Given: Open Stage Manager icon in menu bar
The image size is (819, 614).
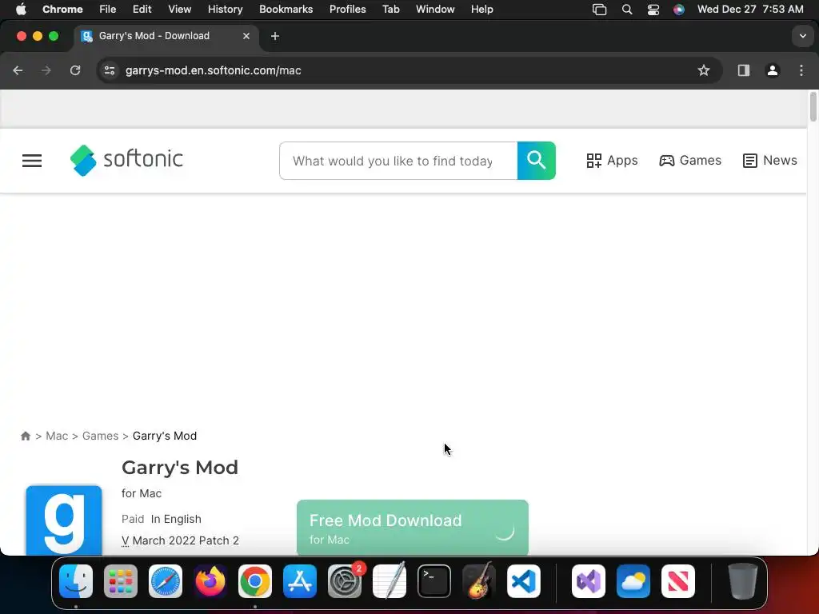Looking at the screenshot, I should [599, 10].
